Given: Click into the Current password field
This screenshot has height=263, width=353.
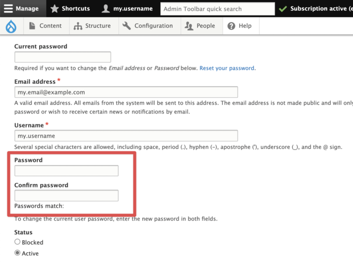Looking at the screenshot, I should [62, 57].
